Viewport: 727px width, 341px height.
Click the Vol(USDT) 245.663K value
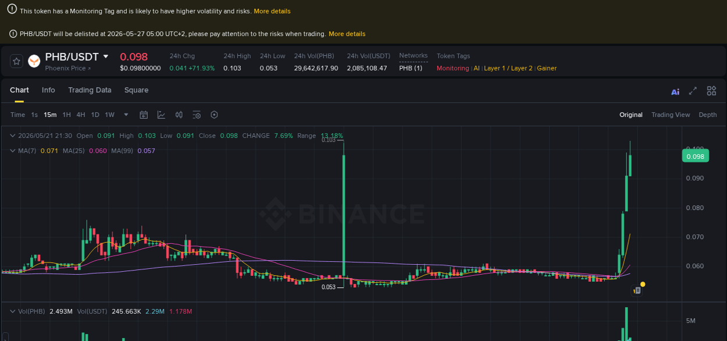coord(126,311)
